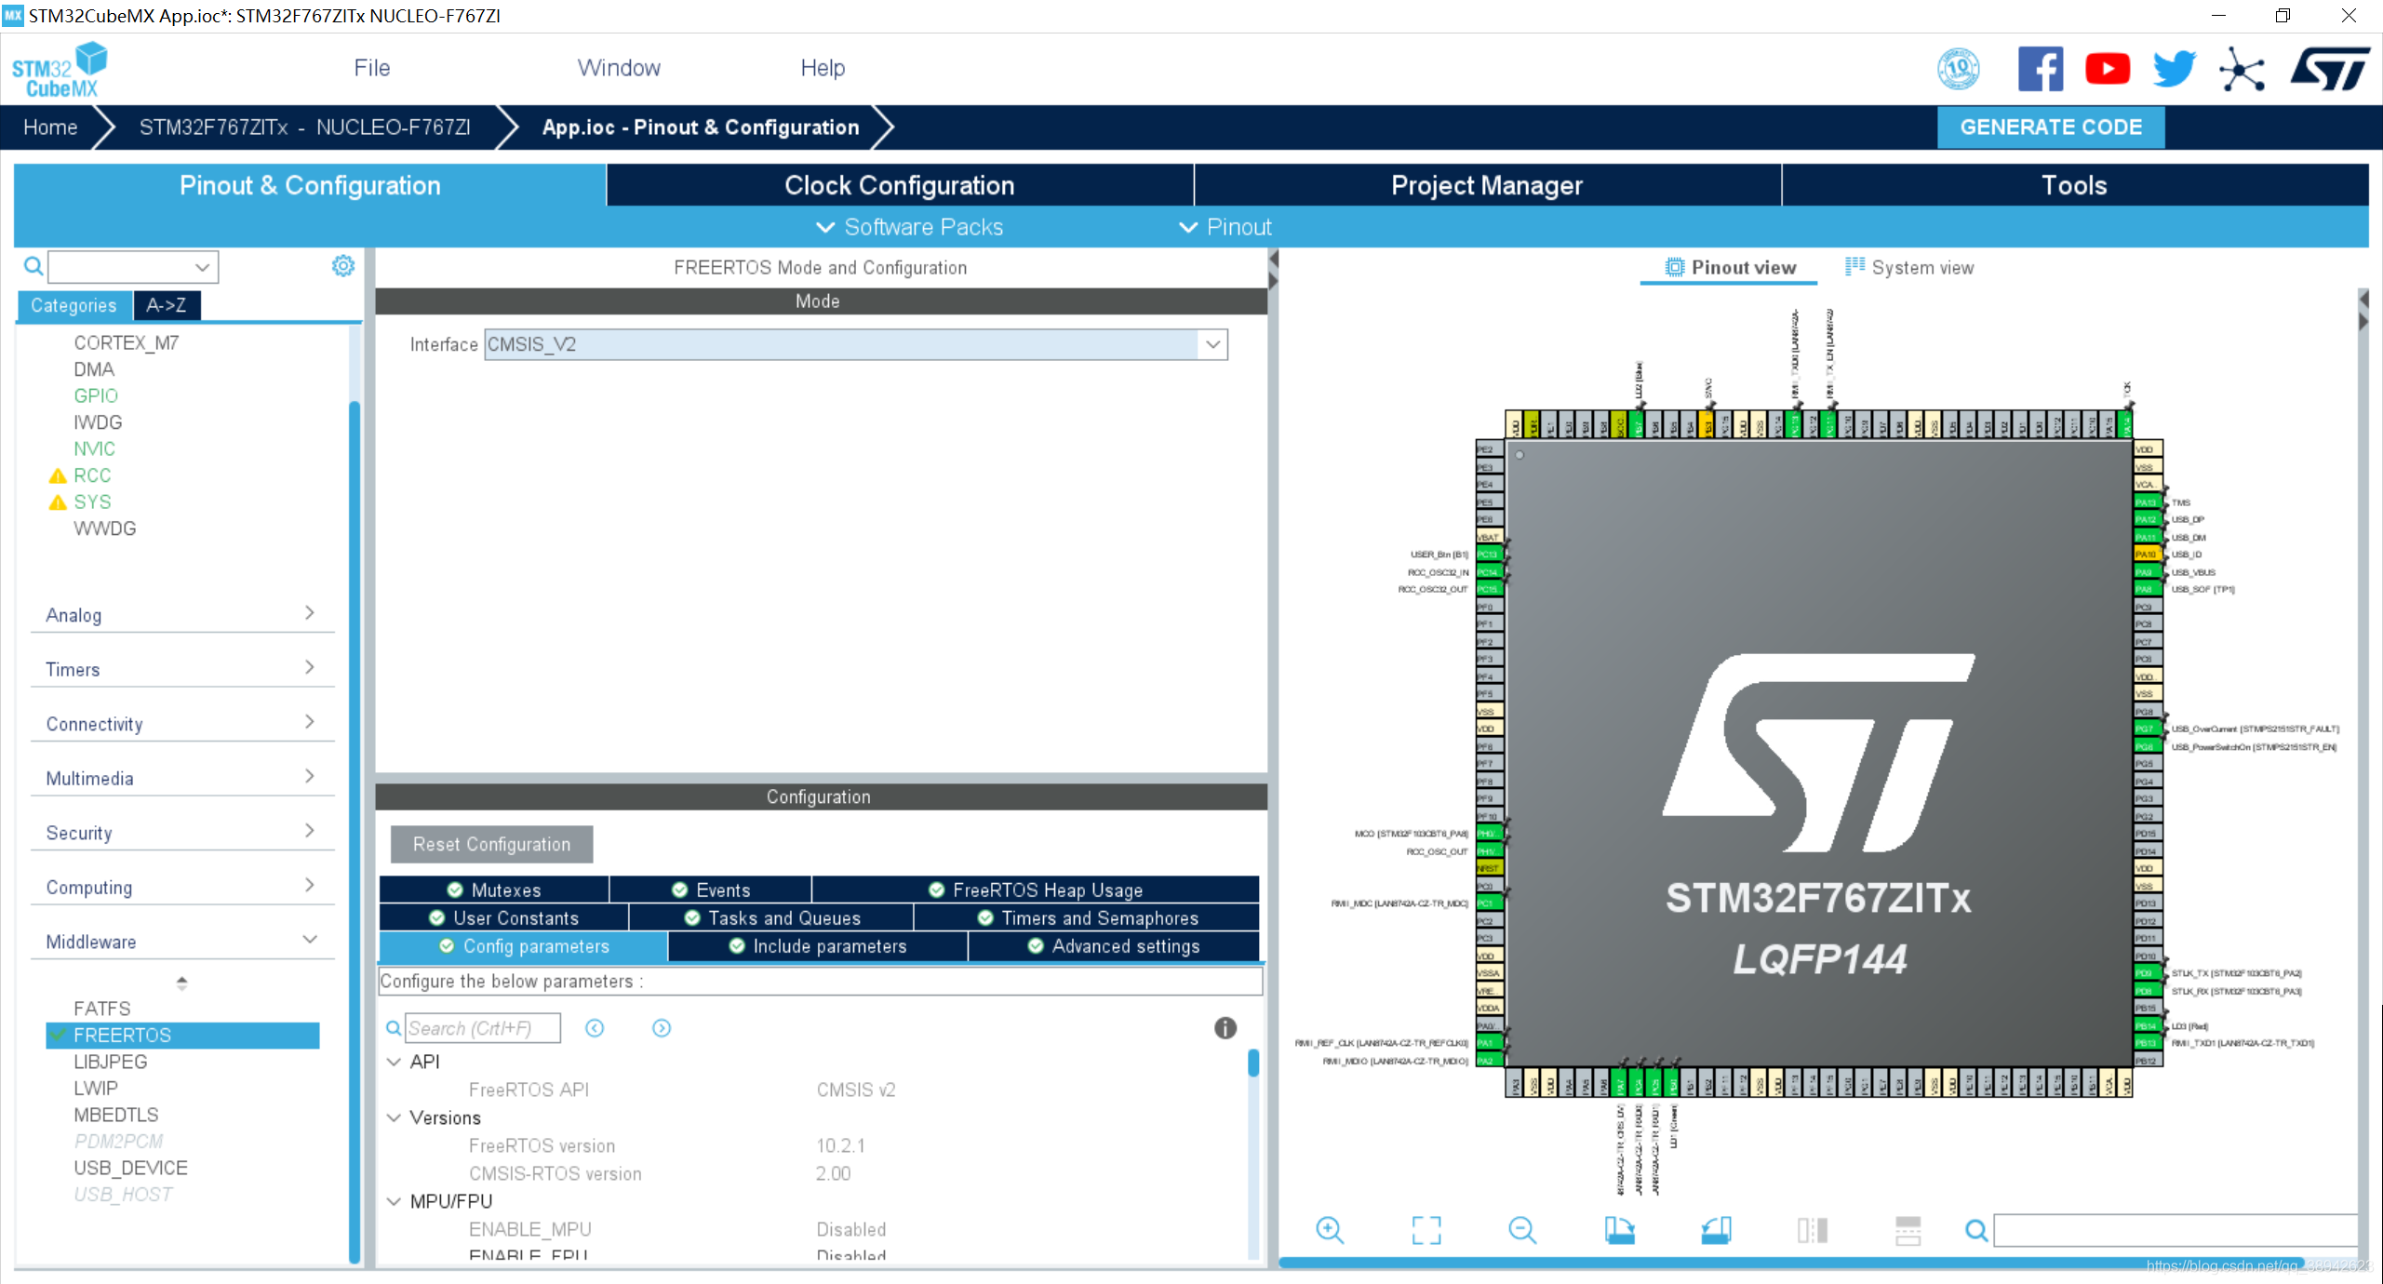The width and height of the screenshot is (2383, 1284).
Task: Open the File menu
Action: [x=371, y=68]
